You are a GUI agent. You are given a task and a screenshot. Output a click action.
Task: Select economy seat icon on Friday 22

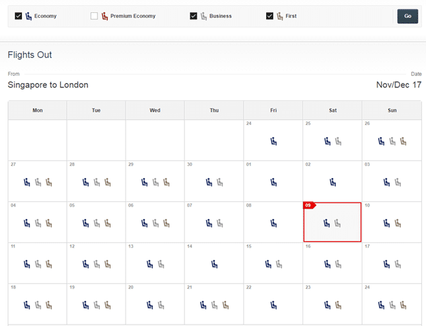[274, 306]
